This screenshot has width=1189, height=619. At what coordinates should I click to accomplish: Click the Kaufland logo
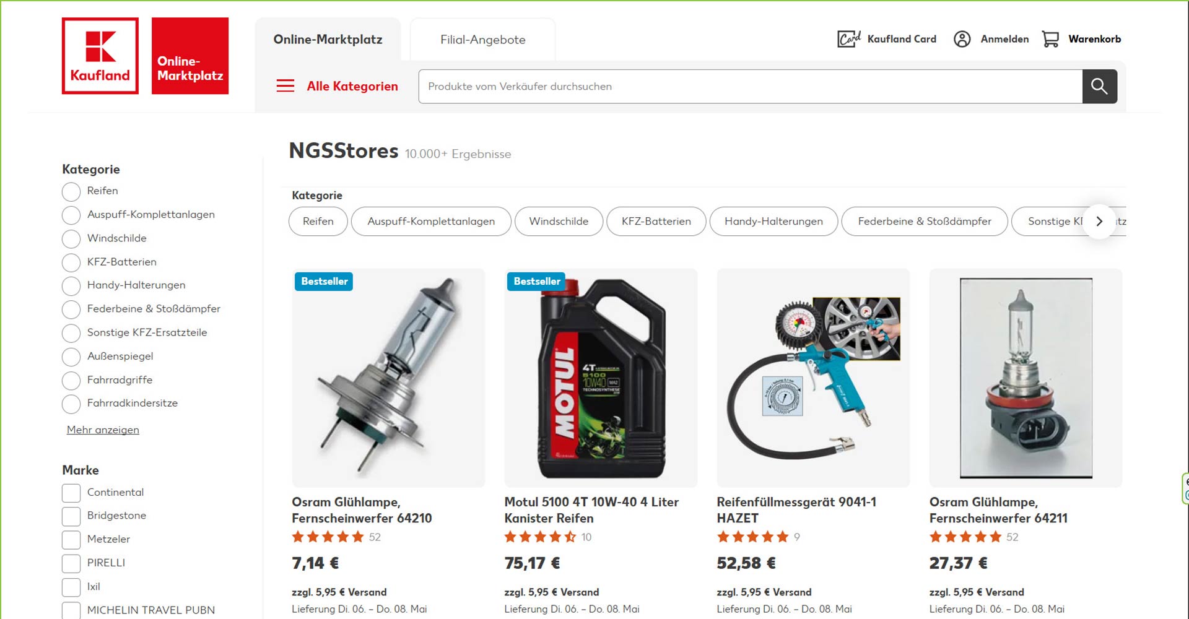(100, 56)
